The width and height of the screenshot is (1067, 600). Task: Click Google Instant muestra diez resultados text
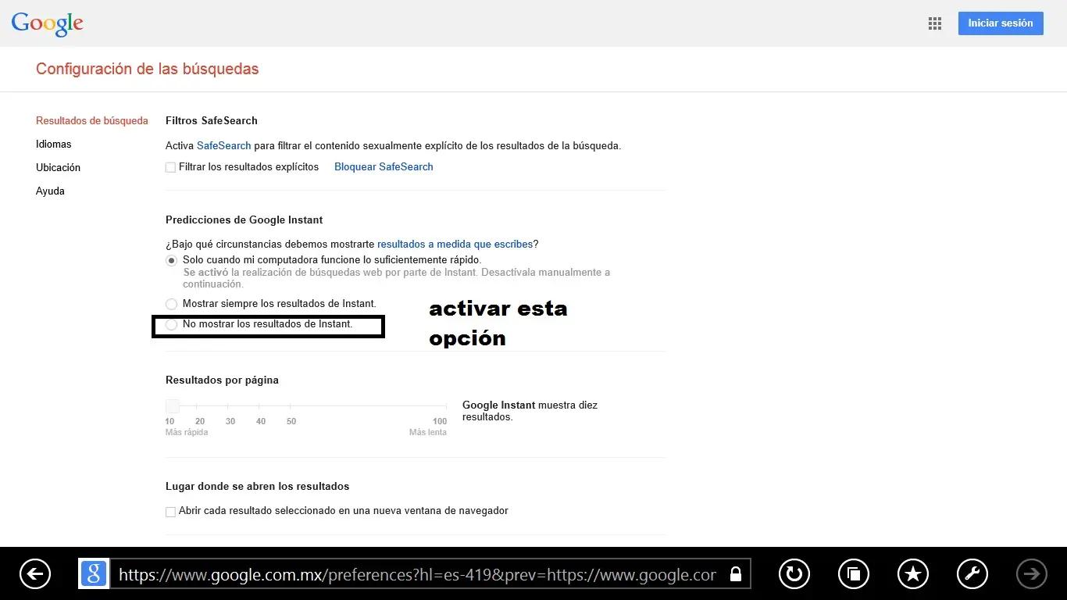click(x=530, y=411)
